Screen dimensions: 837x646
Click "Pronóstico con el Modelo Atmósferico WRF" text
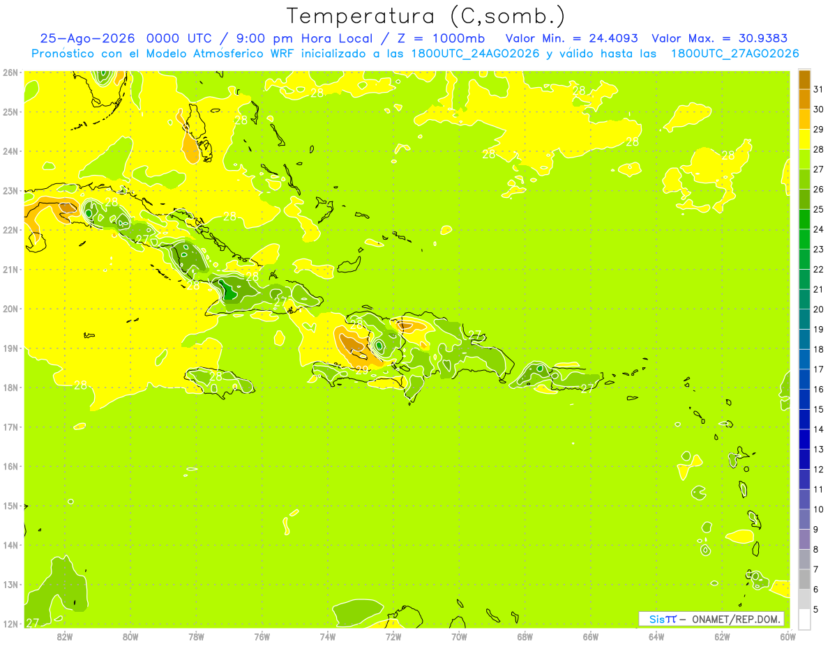[163, 54]
